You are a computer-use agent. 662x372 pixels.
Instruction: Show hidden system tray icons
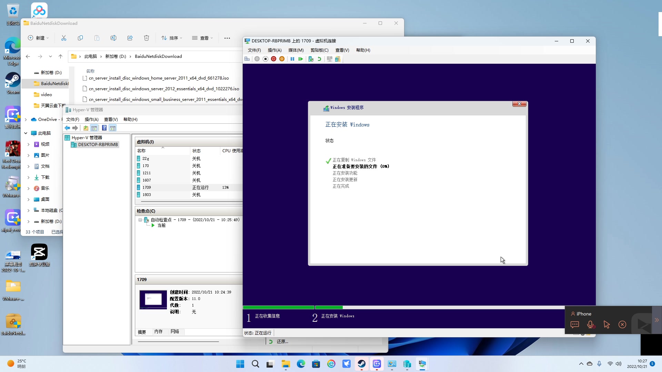(581, 364)
